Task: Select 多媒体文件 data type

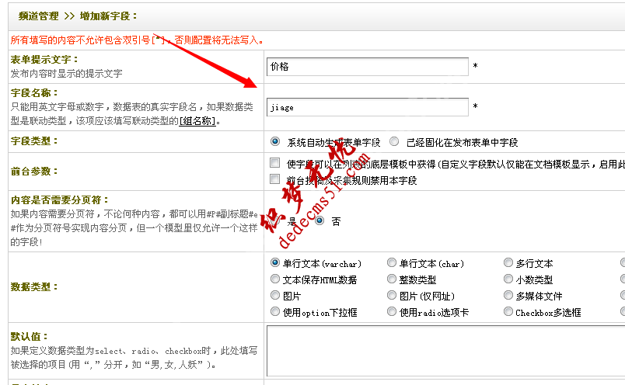Action: pos(508,296)
